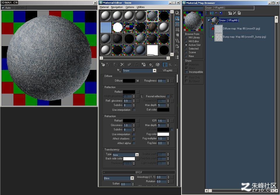Select Mtl Editor radio button
This screenshot has height=195, width=280.
[186, 41]
